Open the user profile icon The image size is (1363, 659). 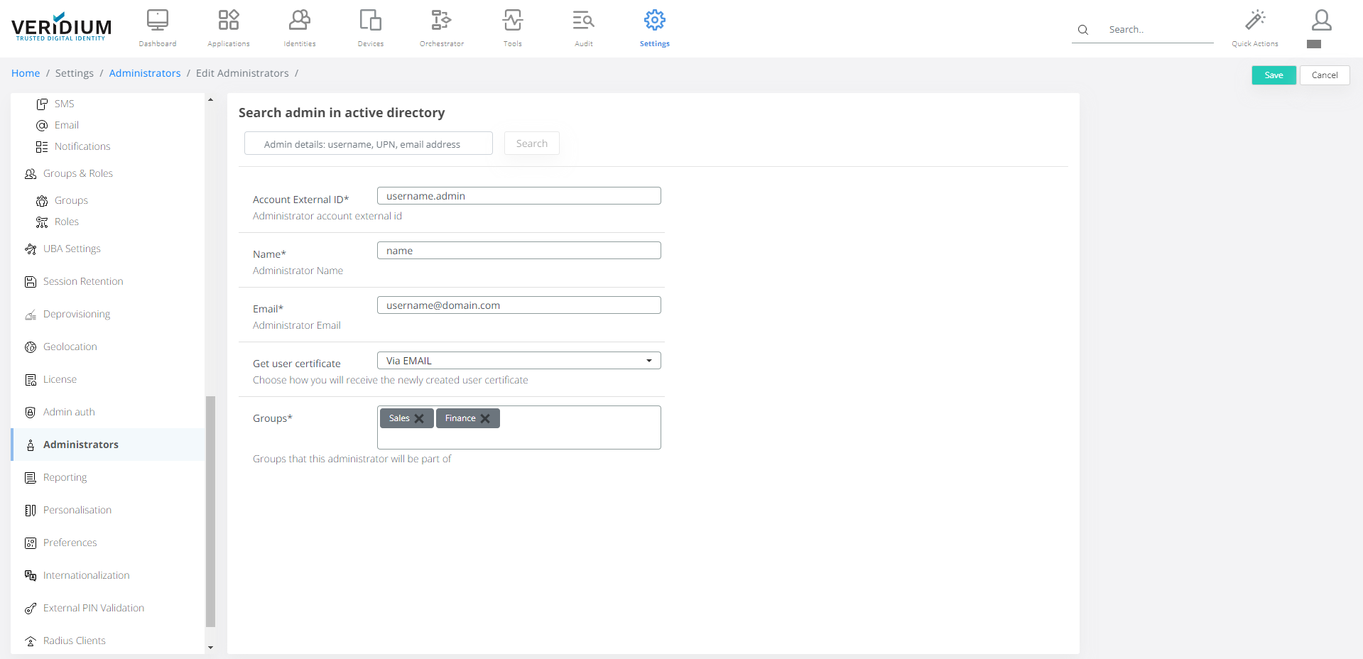(1321, 21)
